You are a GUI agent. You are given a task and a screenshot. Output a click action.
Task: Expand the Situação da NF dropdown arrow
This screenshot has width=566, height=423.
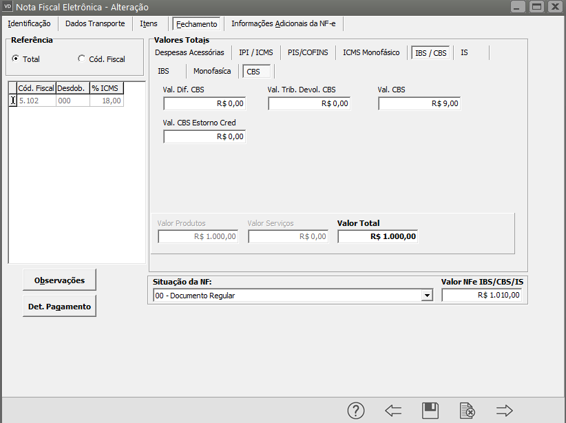point(427,296)
